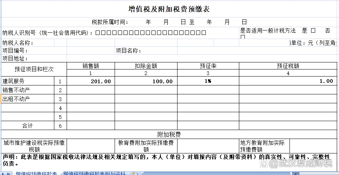Click the 项目编号 label cell
Viewport: 339px width, 175px height.
pos(15,51)
